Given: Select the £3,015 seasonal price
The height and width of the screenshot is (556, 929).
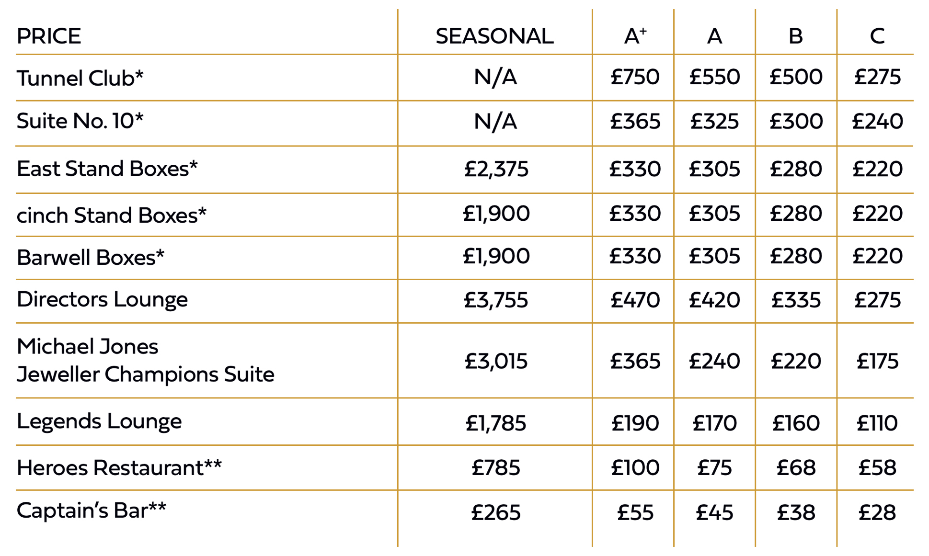Looking at the screenshot, I should click(496, 361).
